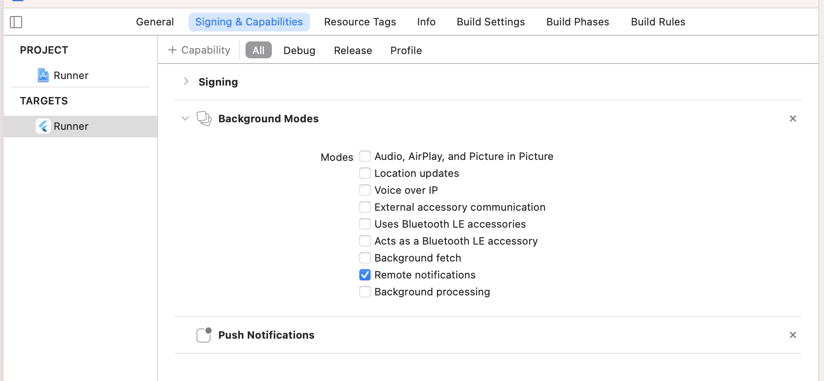824x381 pixels.
Task: Expand the Signing section
Action: (x=186, y=81)
